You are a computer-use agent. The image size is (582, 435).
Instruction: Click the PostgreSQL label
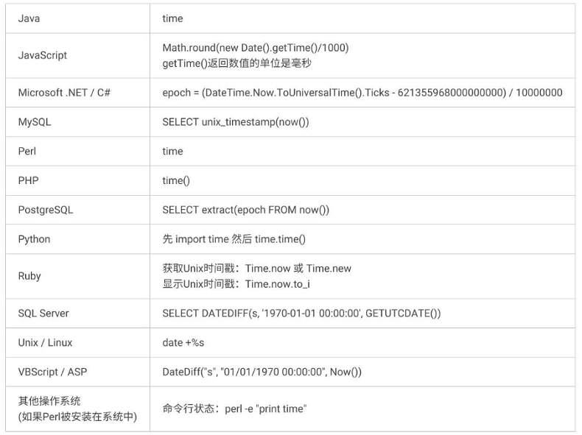(x=46, y=210)
